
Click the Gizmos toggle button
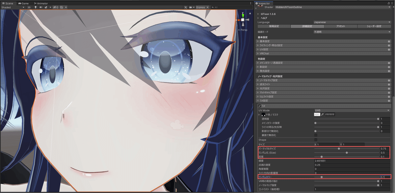200,7
